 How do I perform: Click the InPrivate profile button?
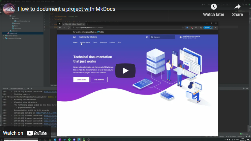(208, 28)
